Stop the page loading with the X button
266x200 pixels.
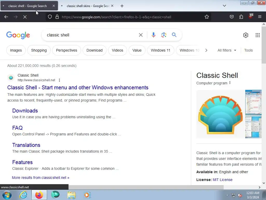coord(25,17)
